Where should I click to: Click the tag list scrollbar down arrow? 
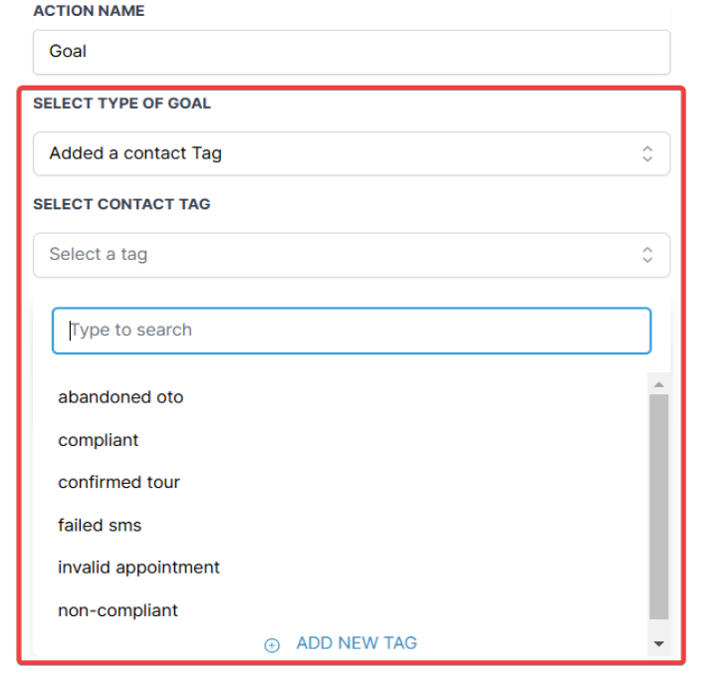click(658, 645)
